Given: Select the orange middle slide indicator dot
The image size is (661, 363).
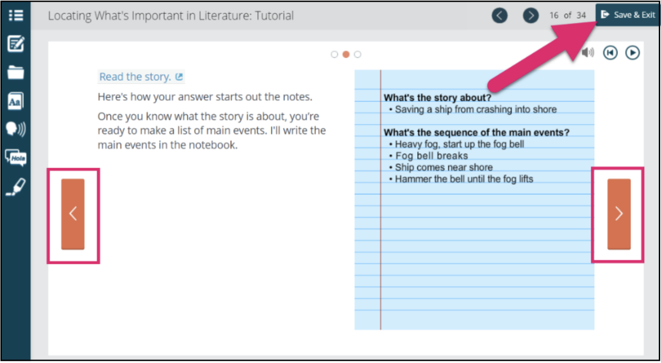Looking at the screenshot, I should click(x=346, y=54).
